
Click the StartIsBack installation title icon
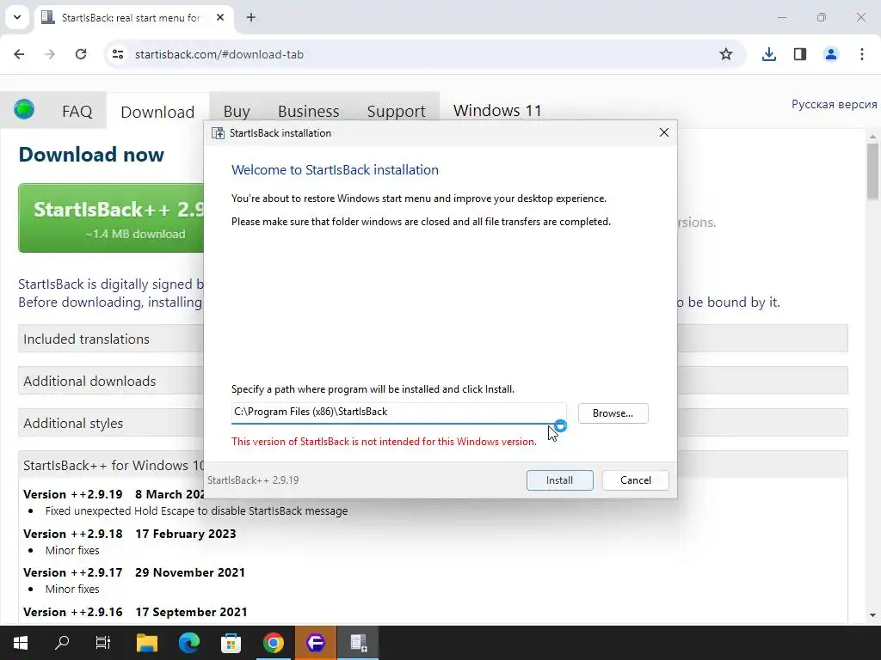pos(218,133)
